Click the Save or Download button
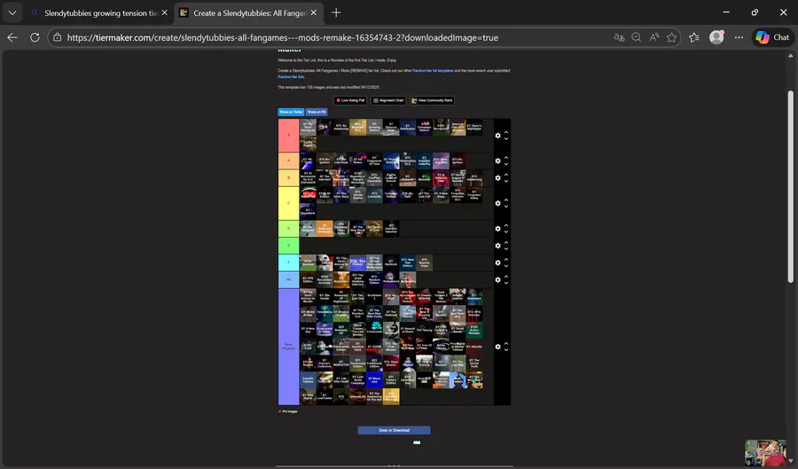Viewport: 798px width, 469px height. 394,430
